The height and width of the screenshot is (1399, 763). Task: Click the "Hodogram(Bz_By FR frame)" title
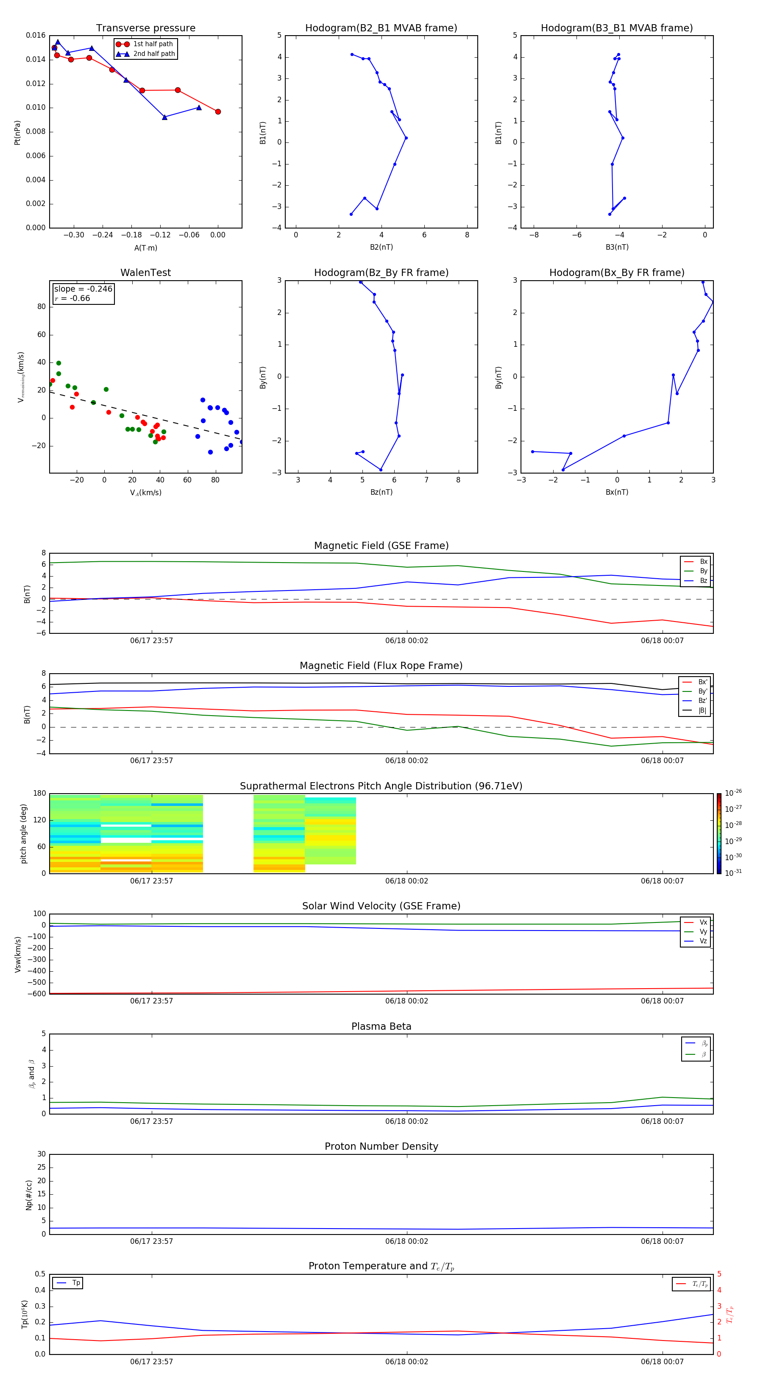tap(381, 273)
